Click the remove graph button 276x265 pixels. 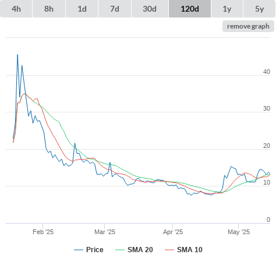click(248, 26)
